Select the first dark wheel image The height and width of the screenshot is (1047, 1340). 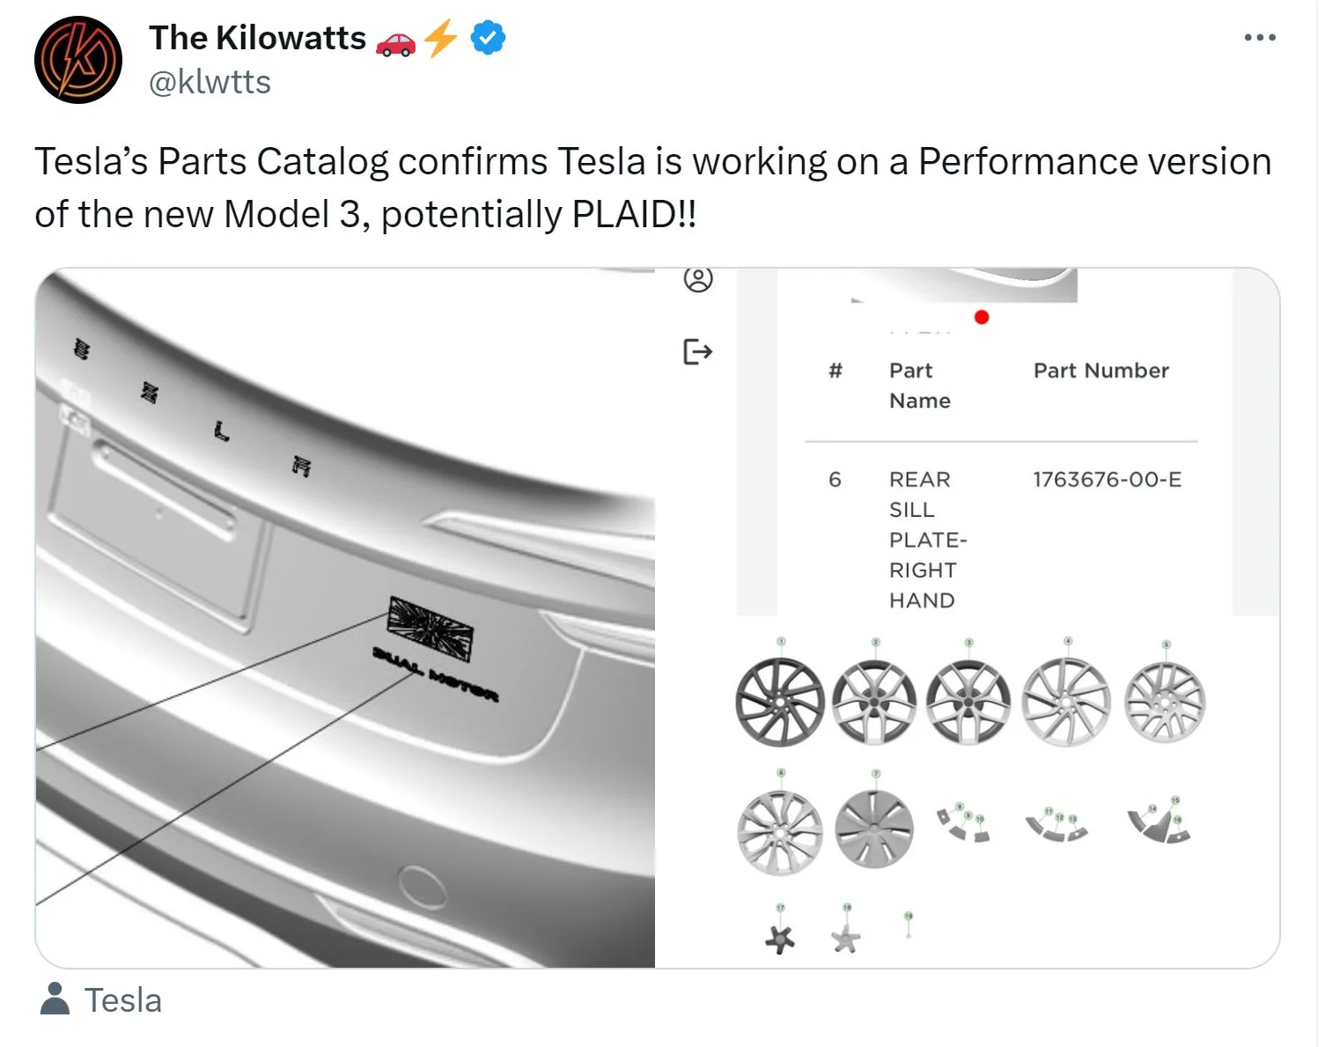pyautogui.click(x=779, y=702)
